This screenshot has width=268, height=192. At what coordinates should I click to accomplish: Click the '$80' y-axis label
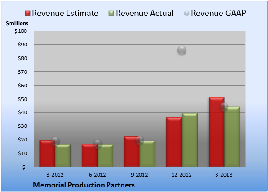(22, 58)
